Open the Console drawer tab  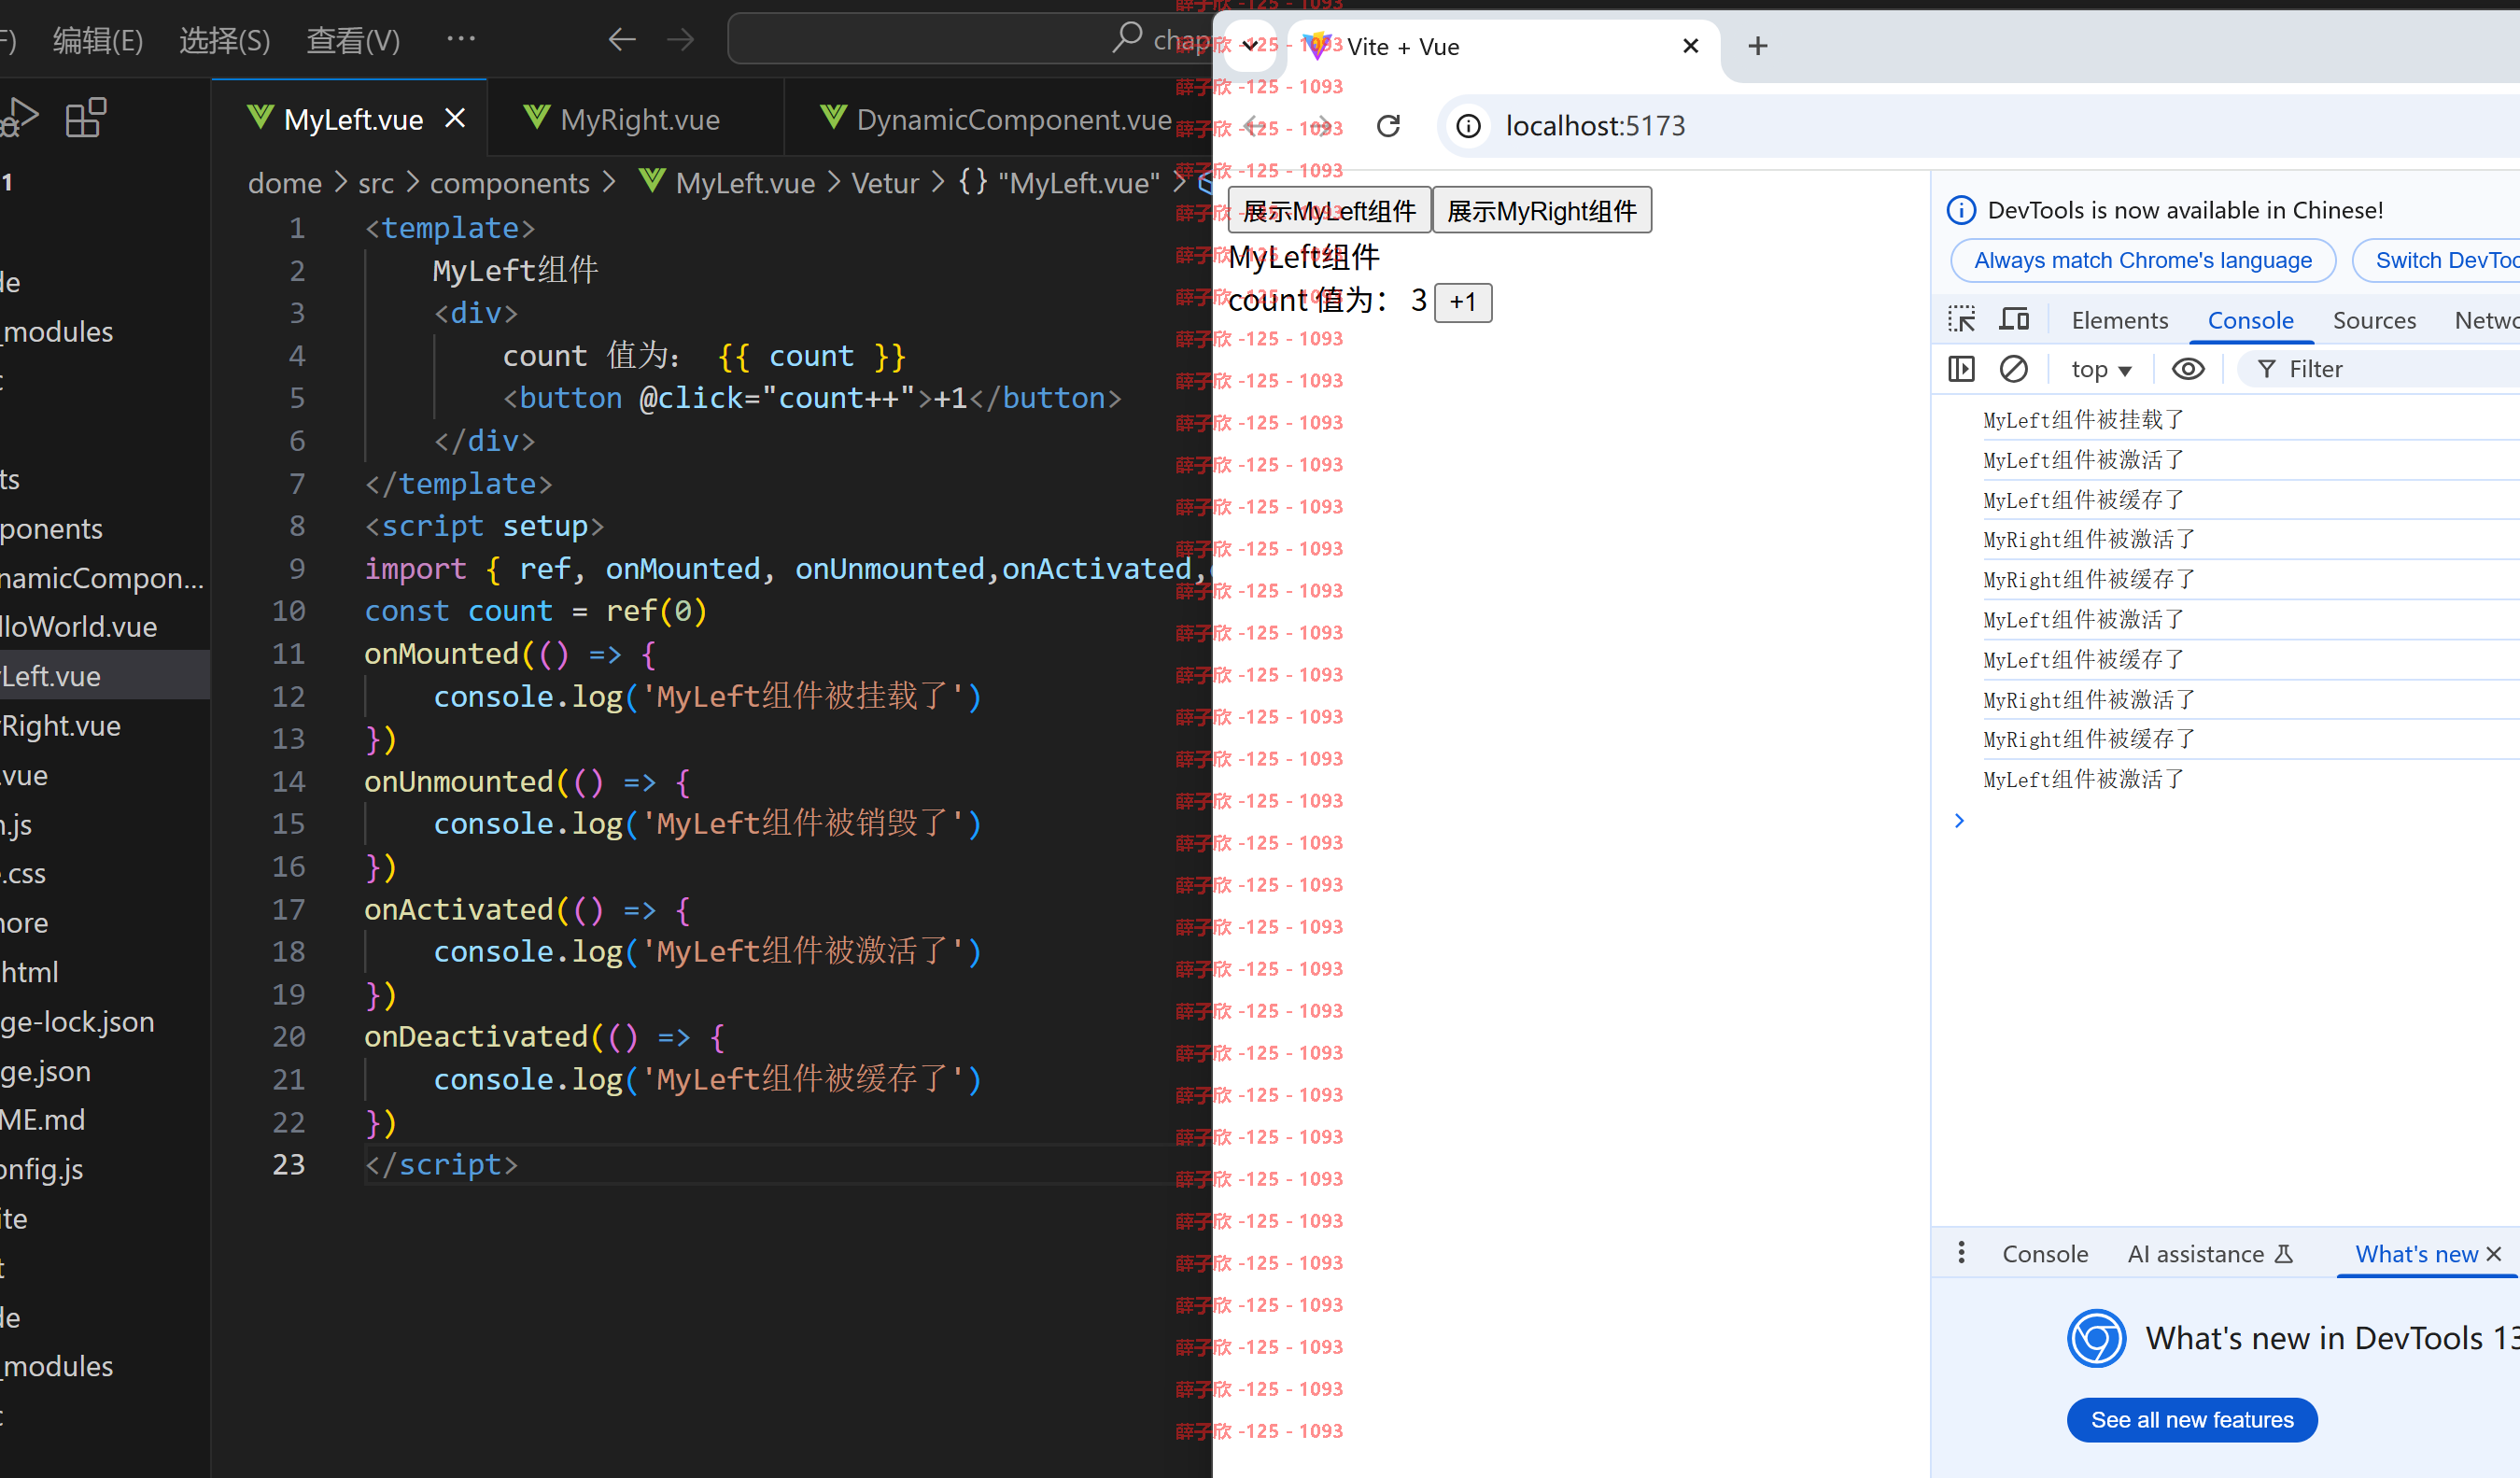tap(2044, 1253)
